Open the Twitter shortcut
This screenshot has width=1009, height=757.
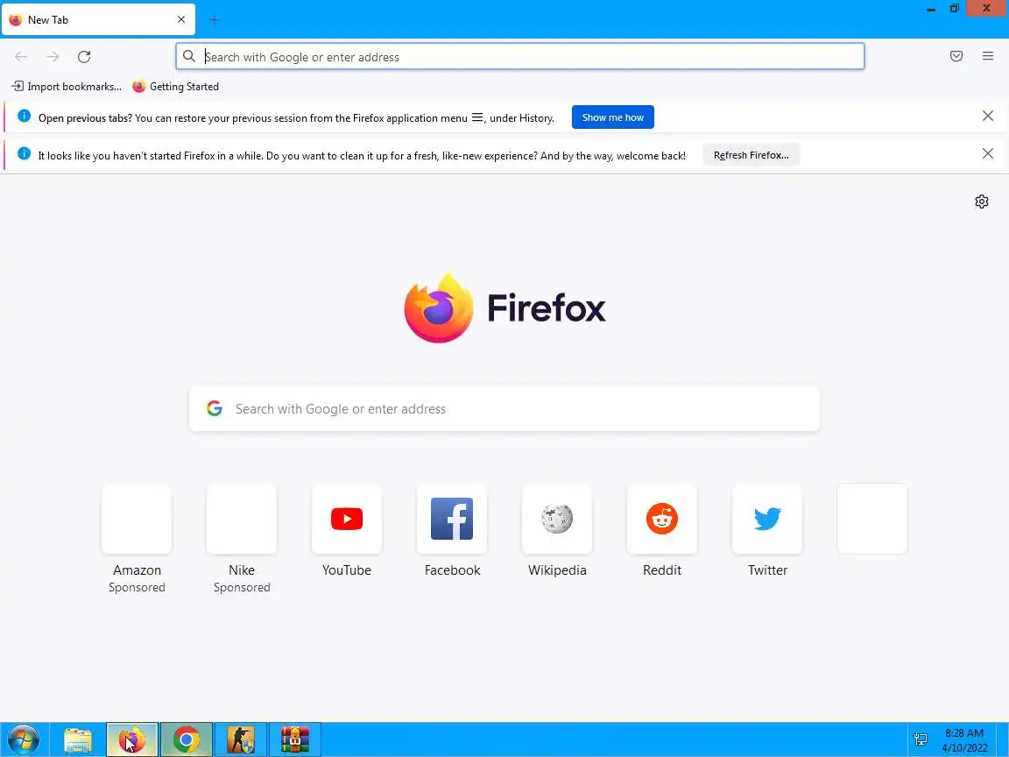pos(767,519)
